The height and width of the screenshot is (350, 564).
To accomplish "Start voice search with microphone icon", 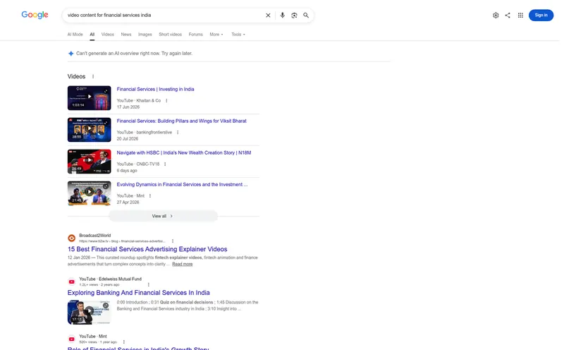I will tap(283, 15).
